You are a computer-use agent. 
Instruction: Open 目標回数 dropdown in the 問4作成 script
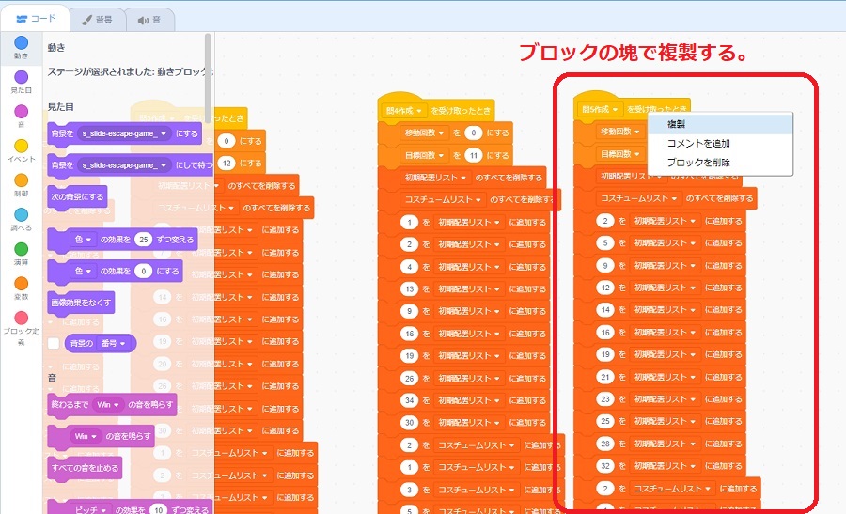(424, 155)
